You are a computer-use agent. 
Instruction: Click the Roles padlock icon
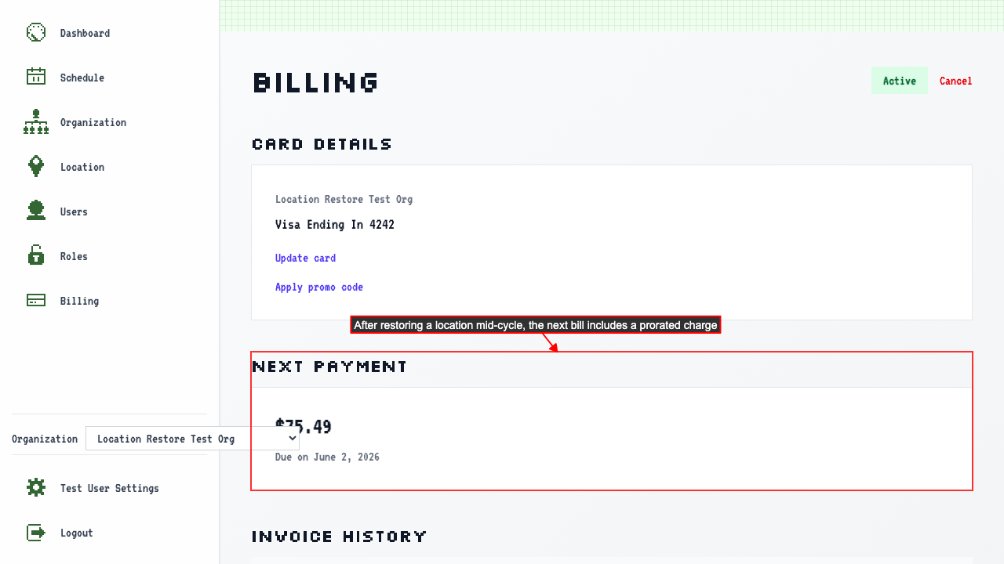coord(36,255)
